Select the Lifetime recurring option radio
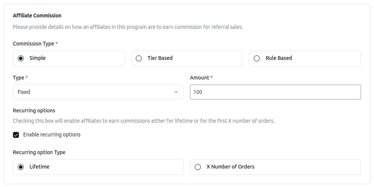374x187 pixels. [x=21, y=167]
